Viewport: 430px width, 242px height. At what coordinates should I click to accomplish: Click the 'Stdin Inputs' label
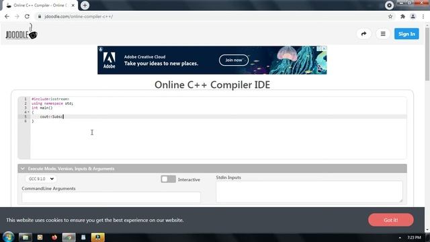click(x=228, y=177)
